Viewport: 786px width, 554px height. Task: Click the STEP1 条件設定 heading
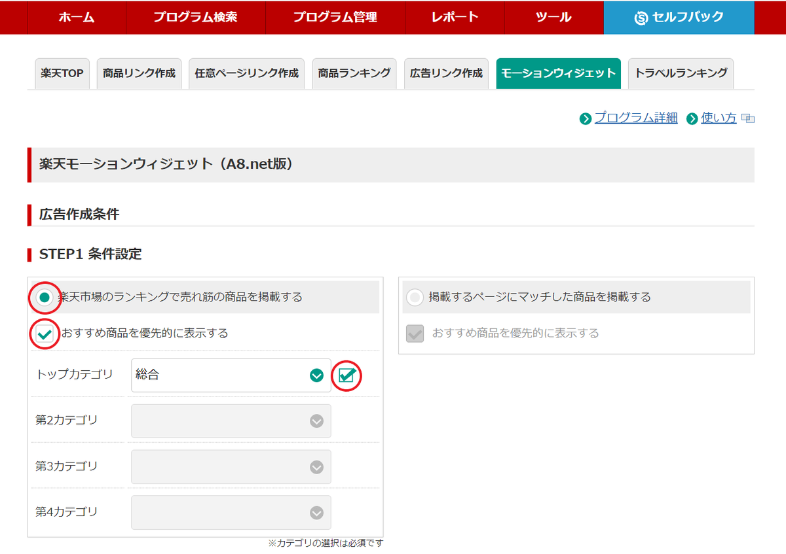90,254
